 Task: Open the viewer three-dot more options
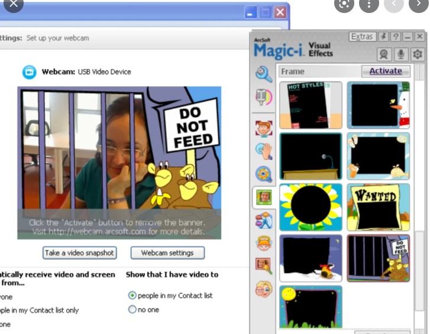click(369, 4)
